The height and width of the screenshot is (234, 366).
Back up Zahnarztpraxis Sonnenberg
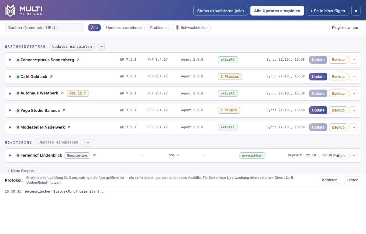pyautogui.click(x=338, y=60)
